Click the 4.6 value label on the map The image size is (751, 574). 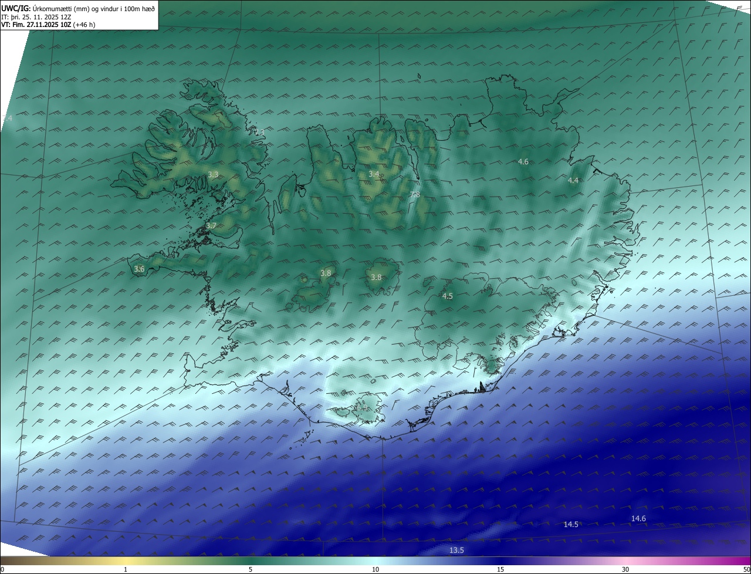click(523, 161)
